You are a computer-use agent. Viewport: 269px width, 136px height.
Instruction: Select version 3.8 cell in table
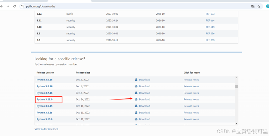pos(39,40)
